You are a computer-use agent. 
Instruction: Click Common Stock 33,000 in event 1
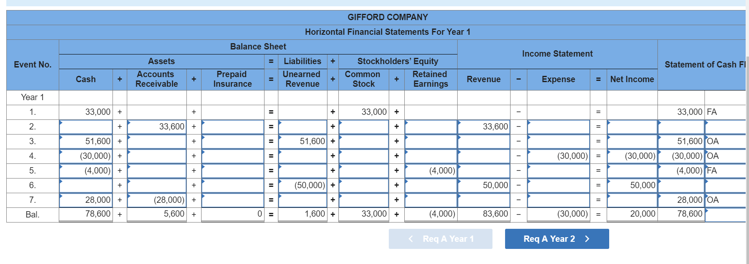[x=364, y=112]
